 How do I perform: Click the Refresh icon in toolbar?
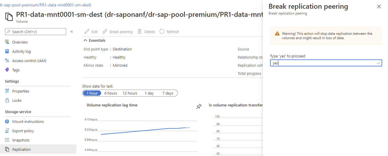162,32
